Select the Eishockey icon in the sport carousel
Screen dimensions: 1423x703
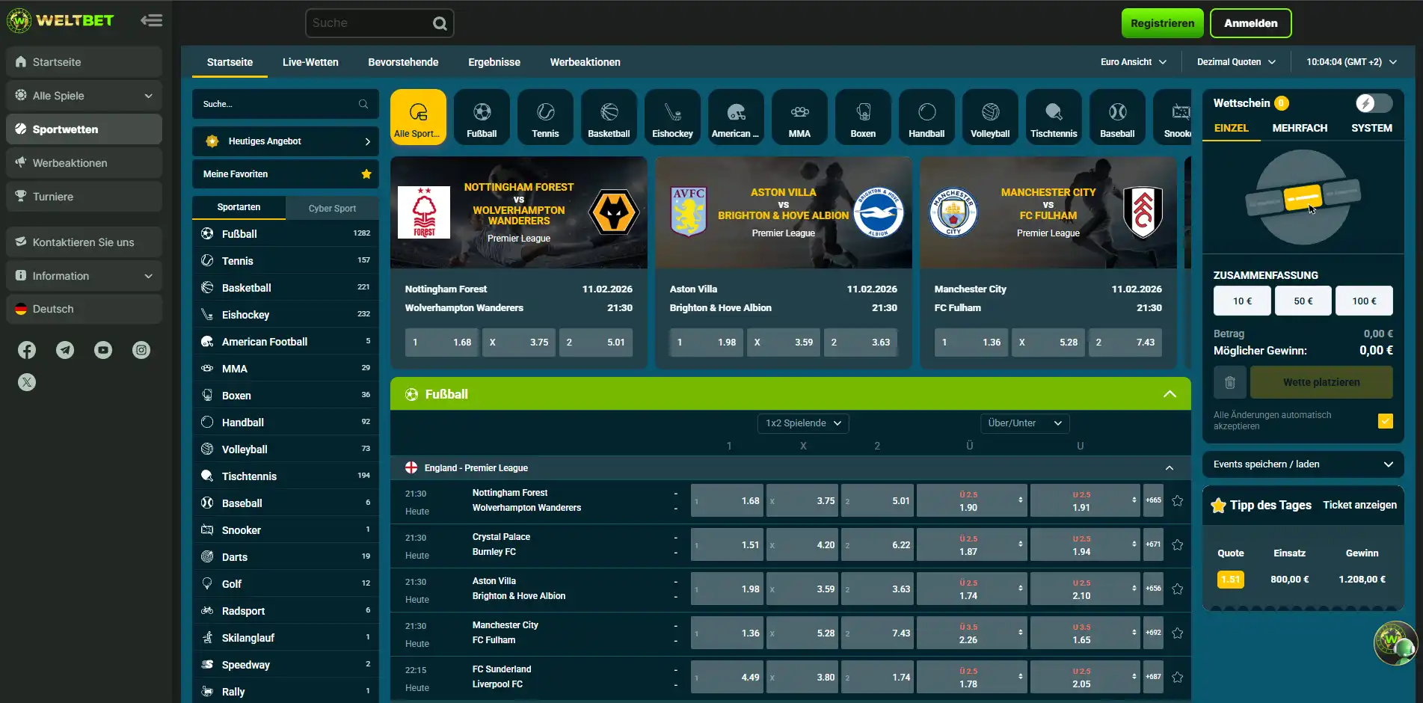pyautogui.click(x=671, y=116)
